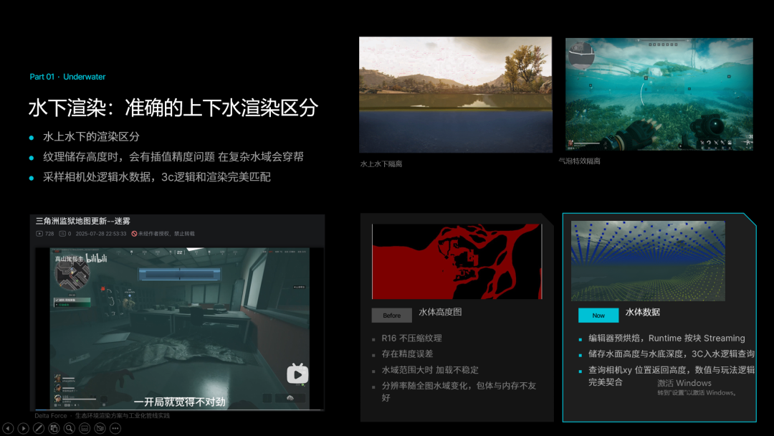The width and height of the screenshot is (774, 436).
Task: Click the '水体数据' label
Action: [x=642, y=312]
